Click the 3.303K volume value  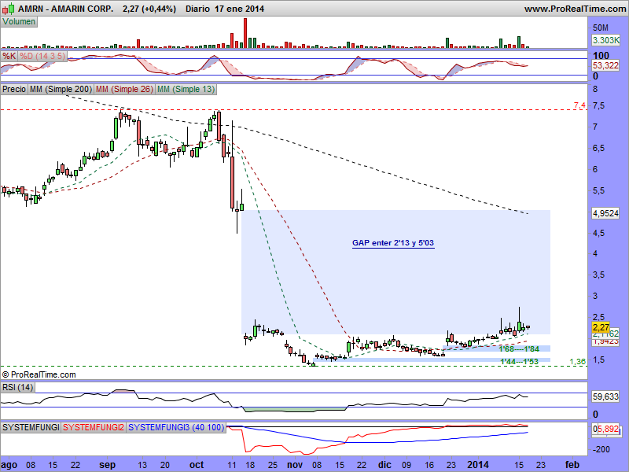pyautogui.click(x=605, y=40)
